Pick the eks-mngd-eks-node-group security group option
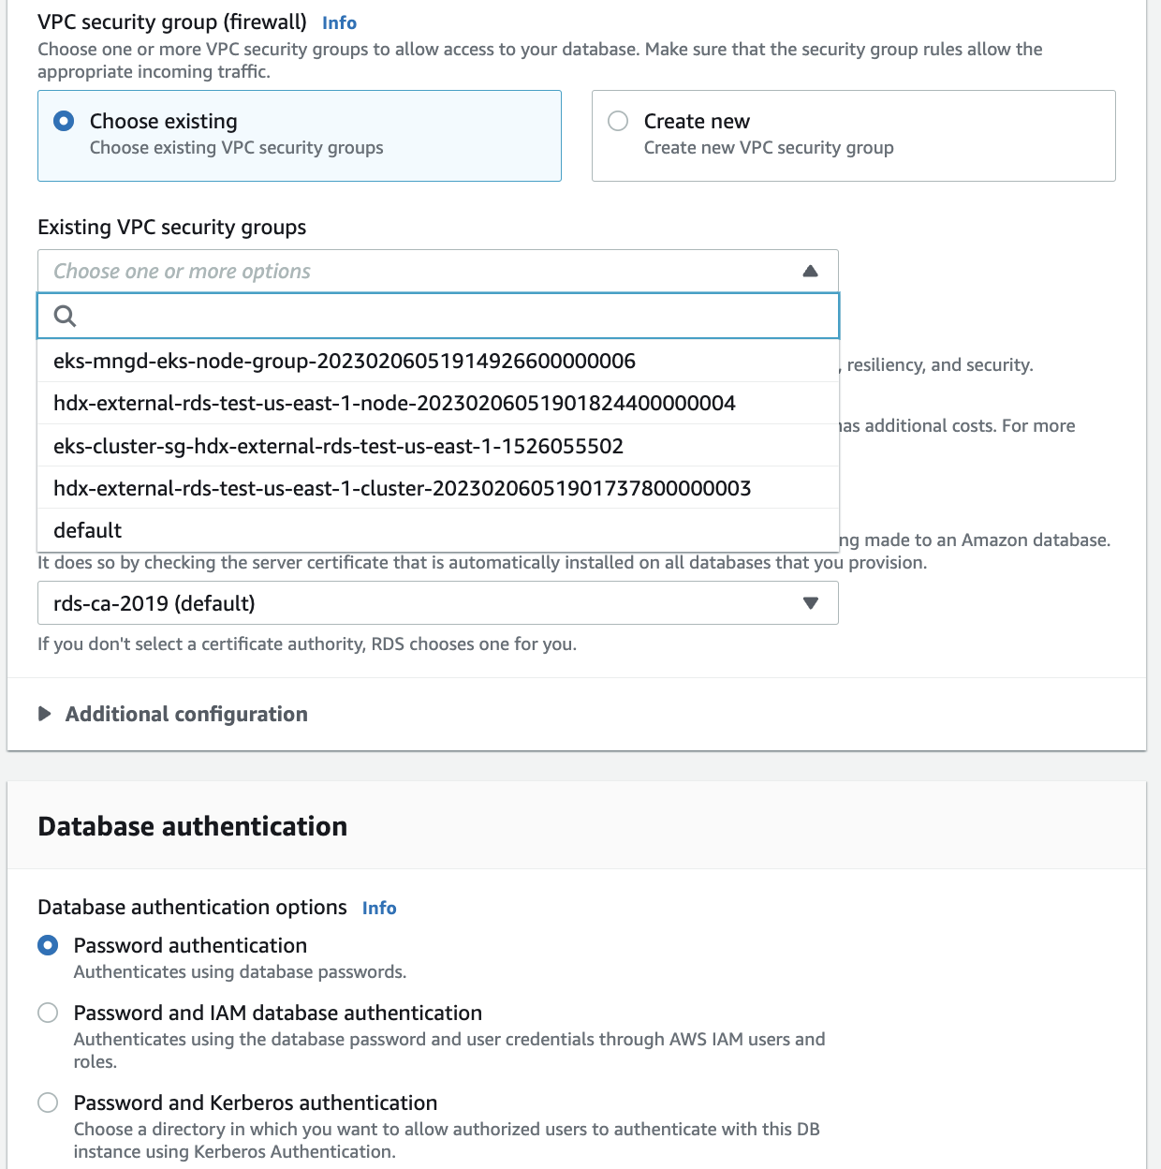Screen dimensions: 1161x1169 pos(345,362)
